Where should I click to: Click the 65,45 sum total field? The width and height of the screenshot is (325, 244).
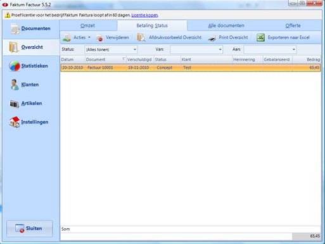(307, 236)
